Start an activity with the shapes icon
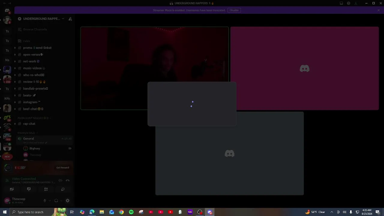Screen dimensions: 384x216 [x=46, y=189]
